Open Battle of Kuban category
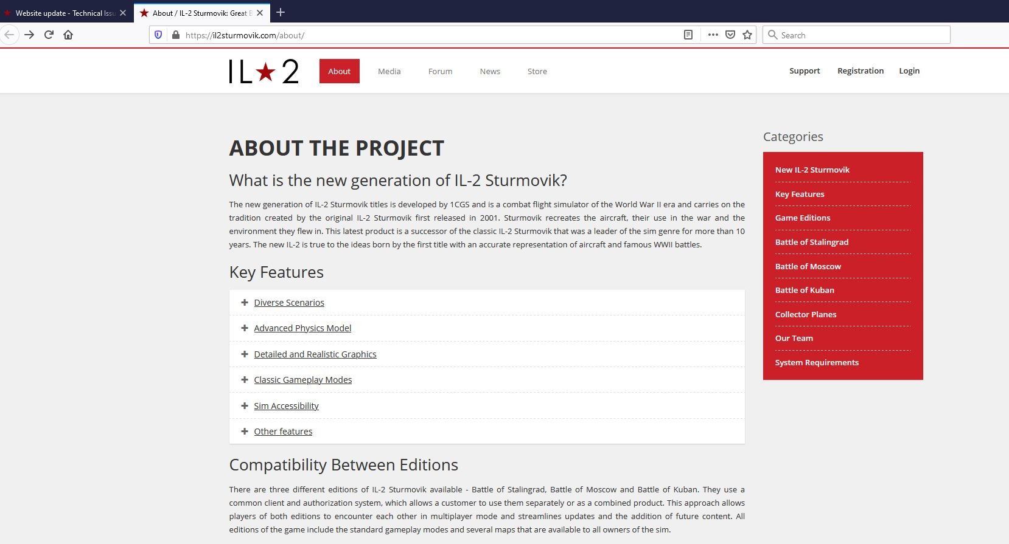This screenshot has width=1009, height=544. (805, 290)
